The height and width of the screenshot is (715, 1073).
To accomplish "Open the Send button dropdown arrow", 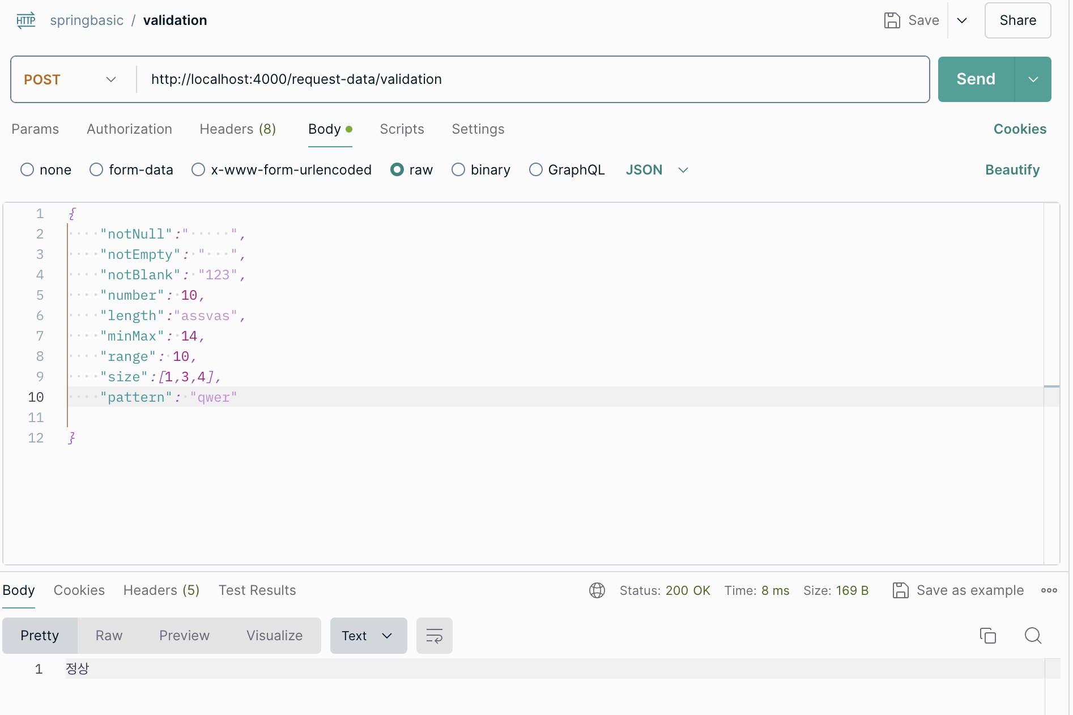I will [1033, 79].
